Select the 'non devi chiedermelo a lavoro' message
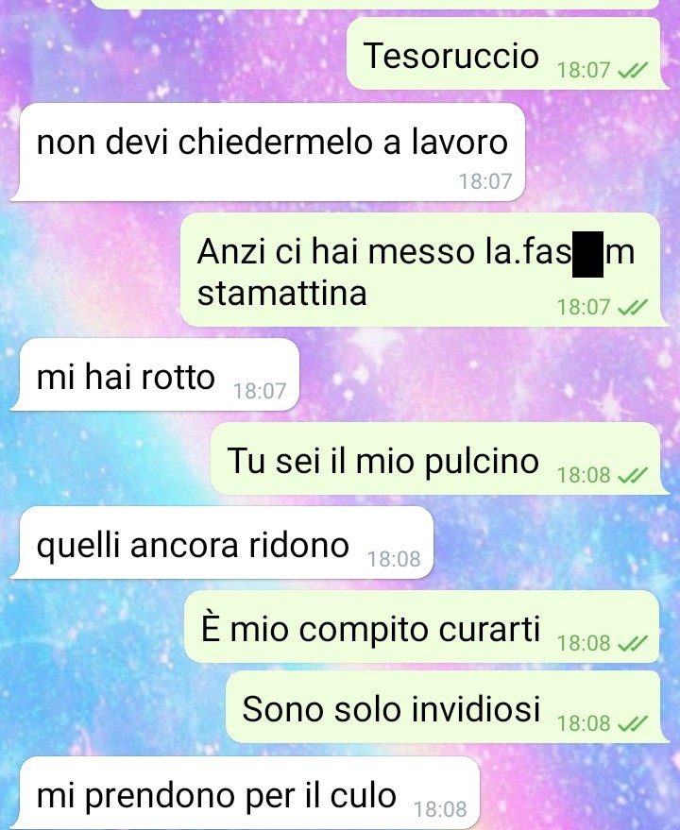The height and width of the screenshot is (830, 680). tap(268, 152)
